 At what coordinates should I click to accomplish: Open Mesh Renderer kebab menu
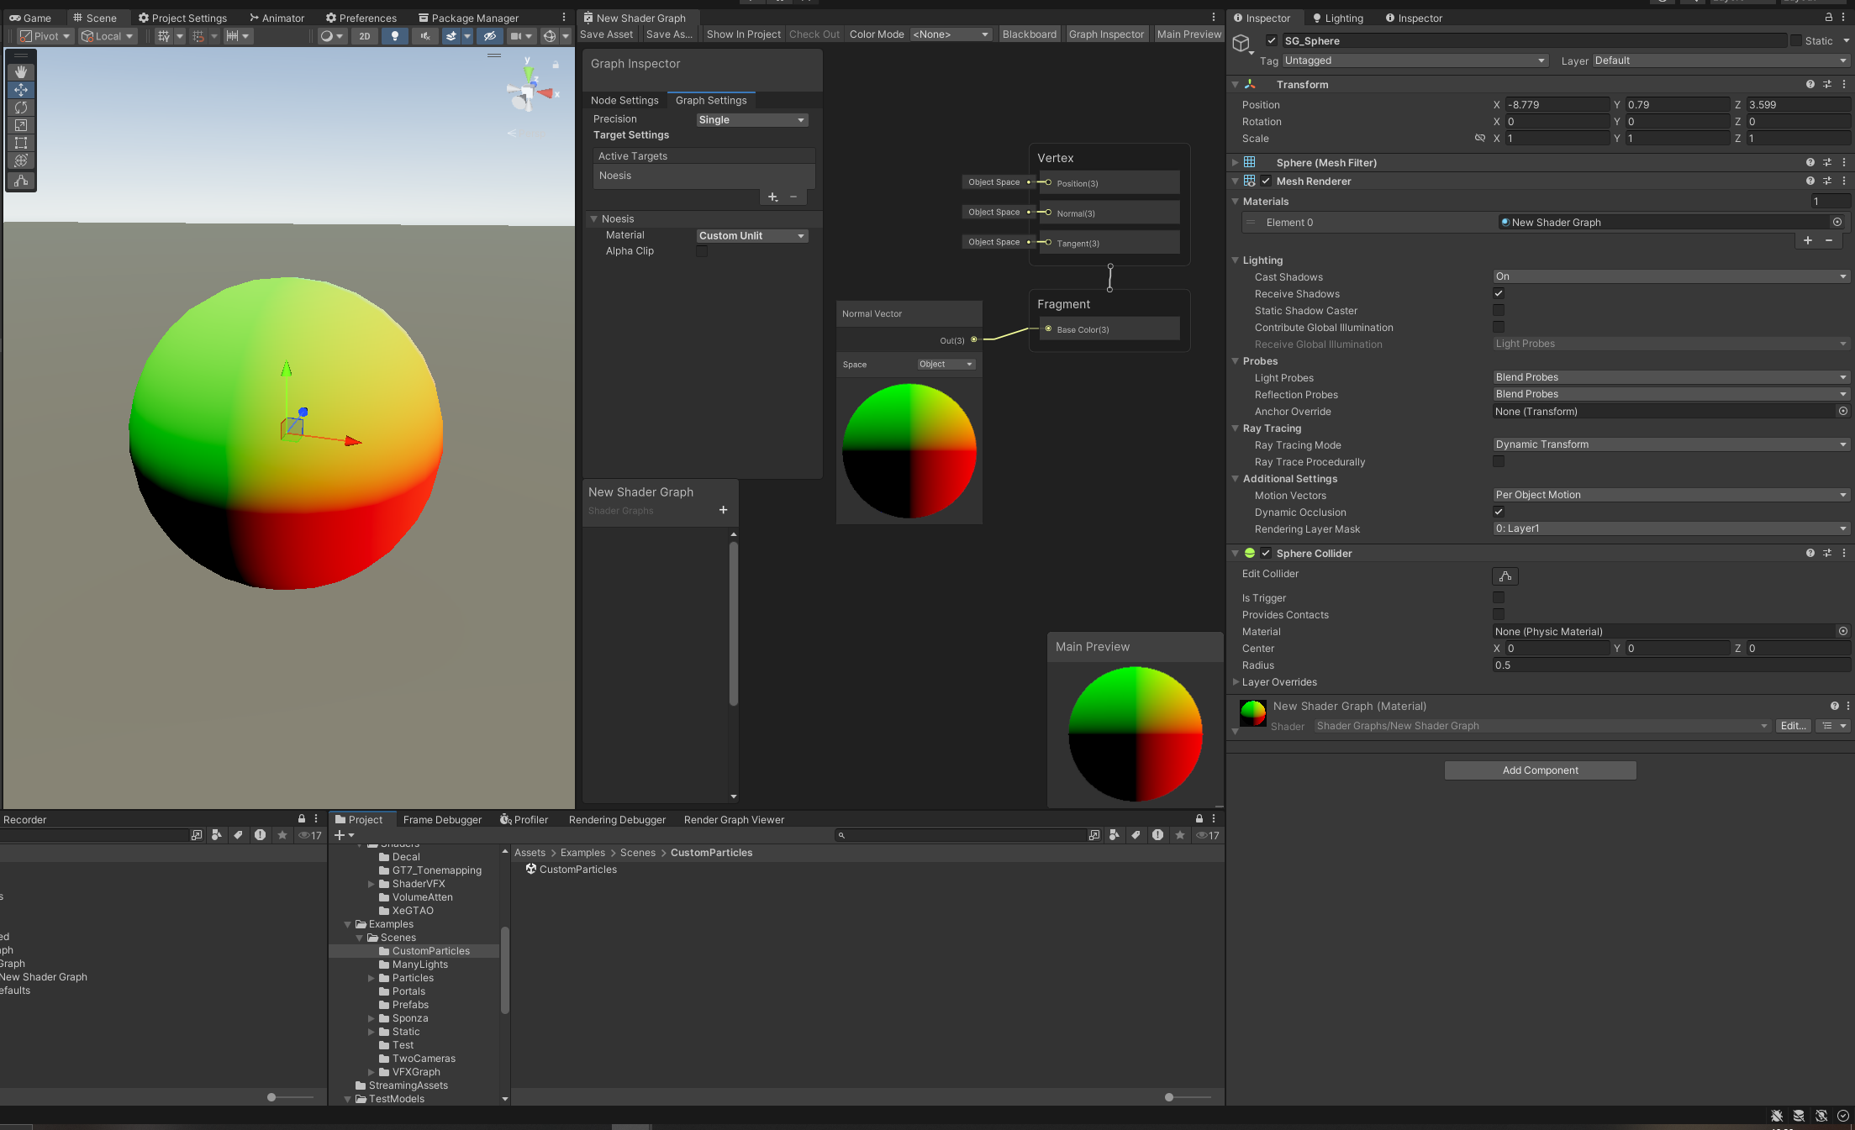(1844, 181)
